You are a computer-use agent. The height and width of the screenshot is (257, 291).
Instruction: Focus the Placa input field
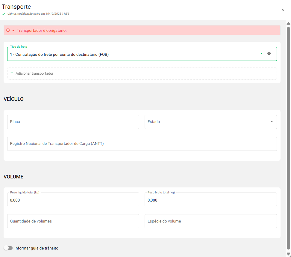click(73, 122)
